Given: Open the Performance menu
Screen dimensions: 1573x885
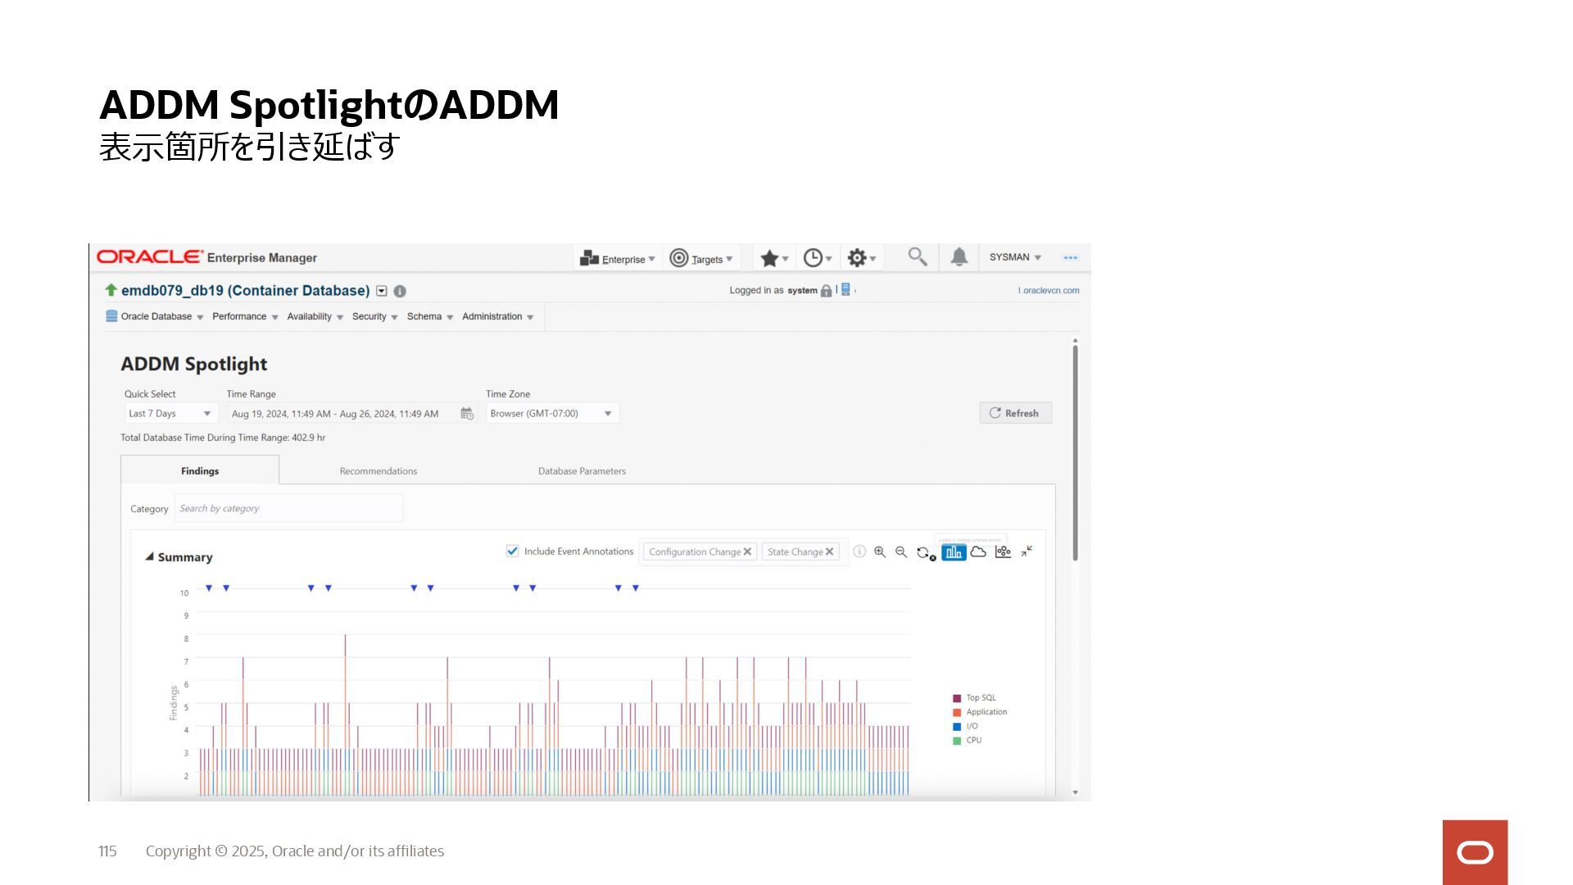Looking at the screenshot, I should pyautogui.click(x=245, y=316).
